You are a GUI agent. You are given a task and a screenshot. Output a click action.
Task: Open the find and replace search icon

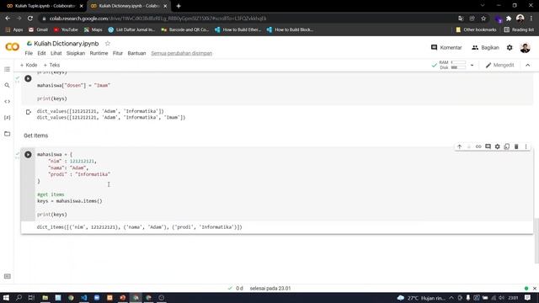[8, 85]
